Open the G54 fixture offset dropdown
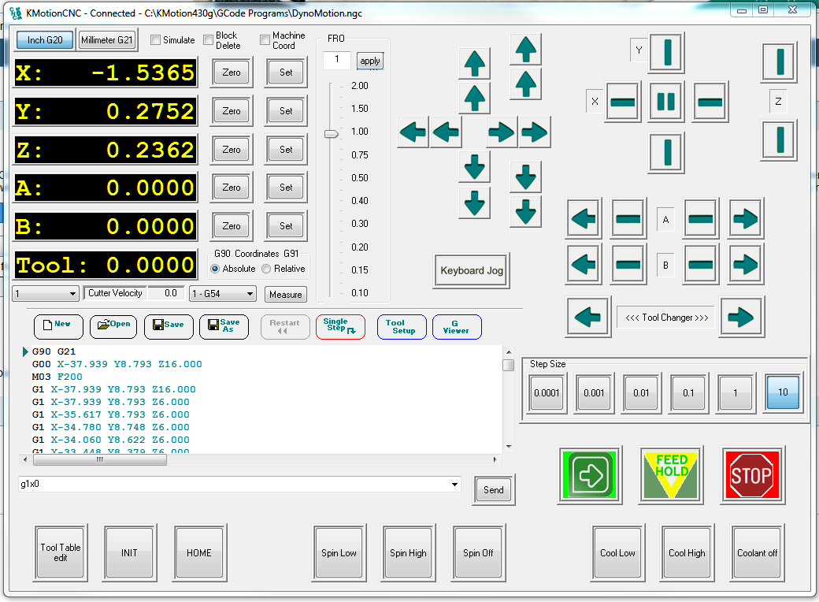Image resolution: width=819 pixels, height=602 pixels. [250, 294]
